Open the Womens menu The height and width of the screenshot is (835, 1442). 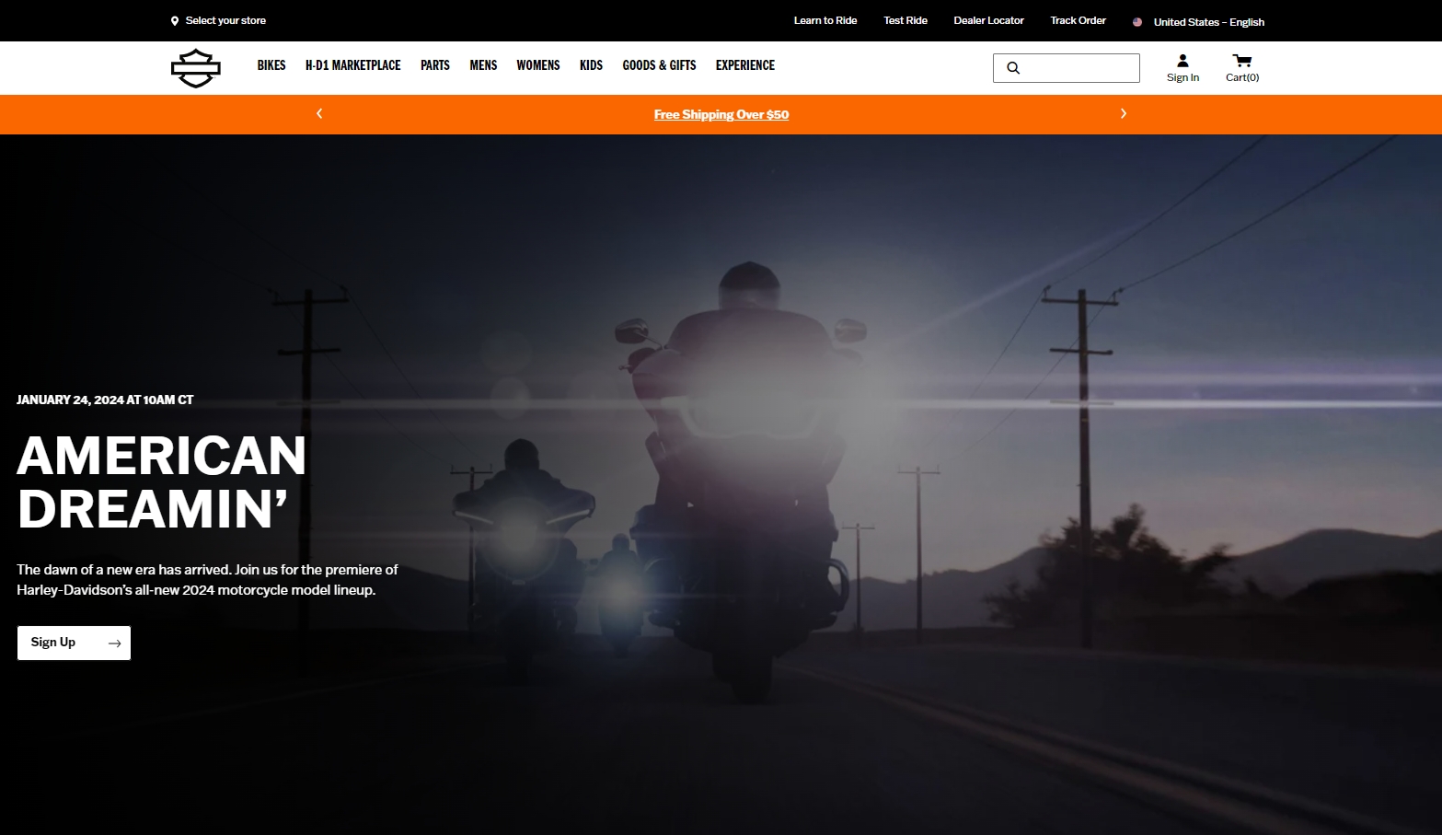pos(538,65)
